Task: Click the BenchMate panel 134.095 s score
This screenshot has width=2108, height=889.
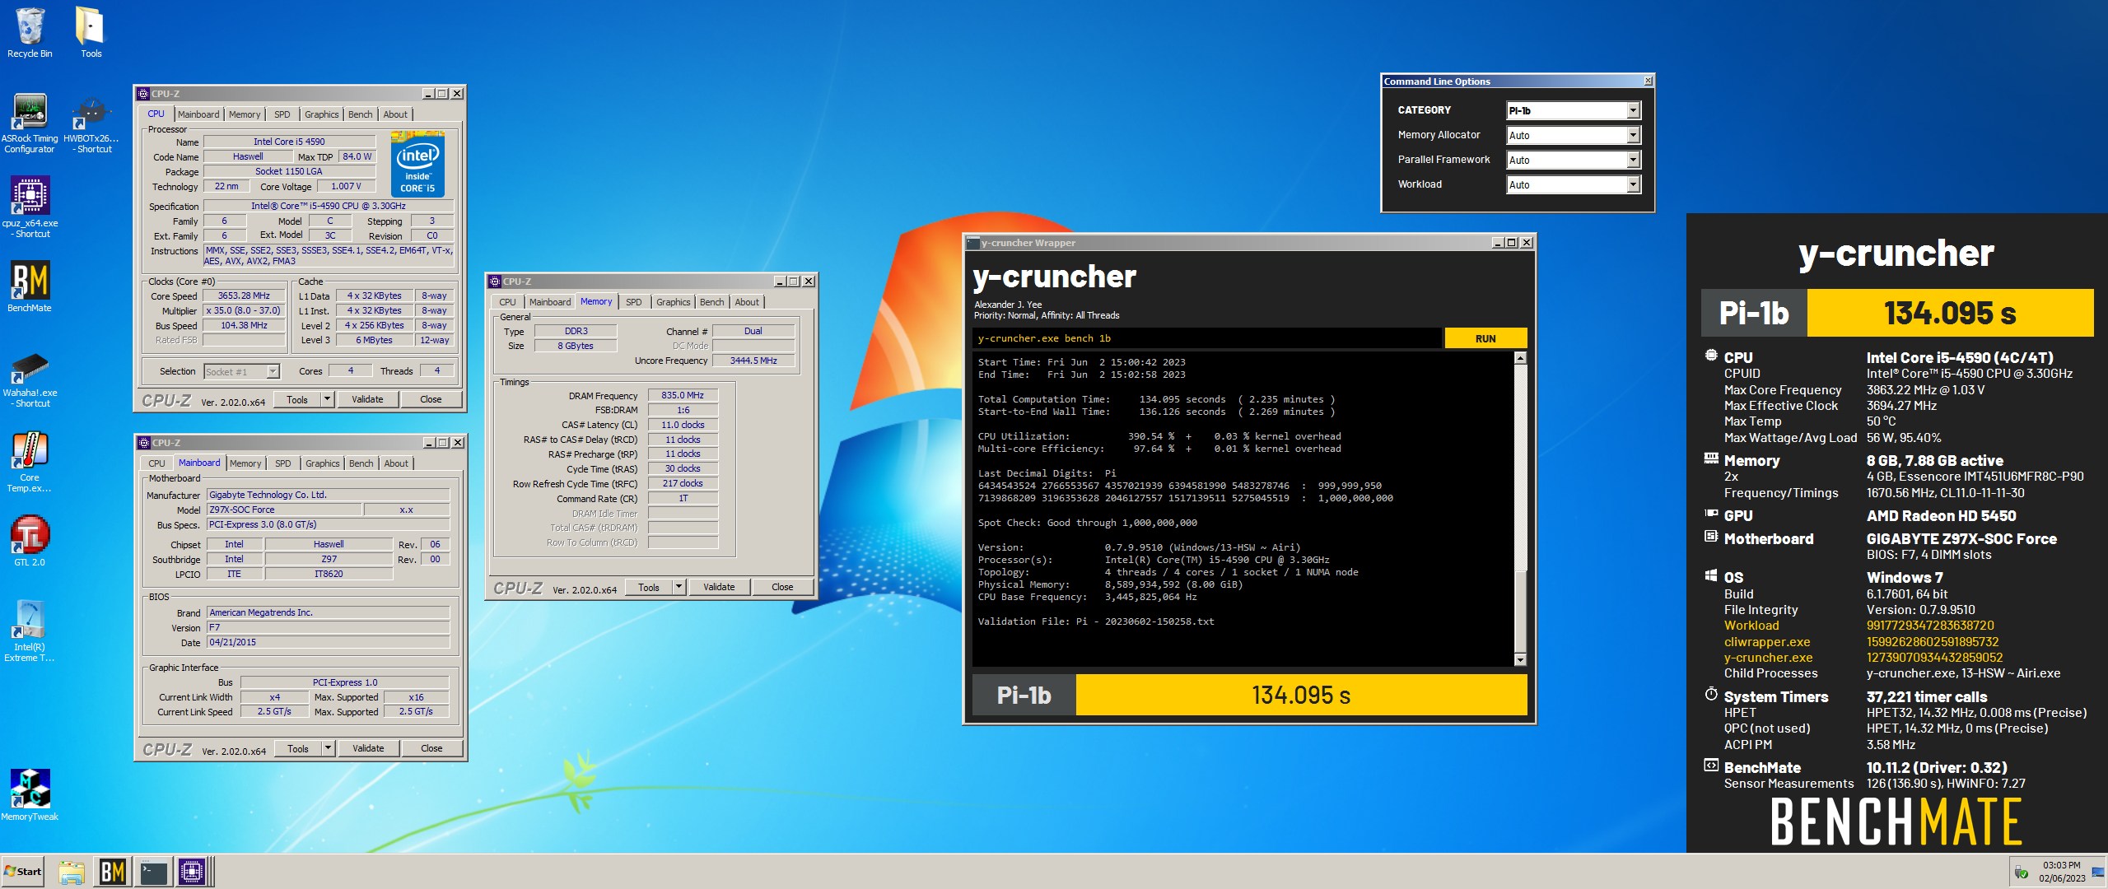Action: coord(1950,313)
